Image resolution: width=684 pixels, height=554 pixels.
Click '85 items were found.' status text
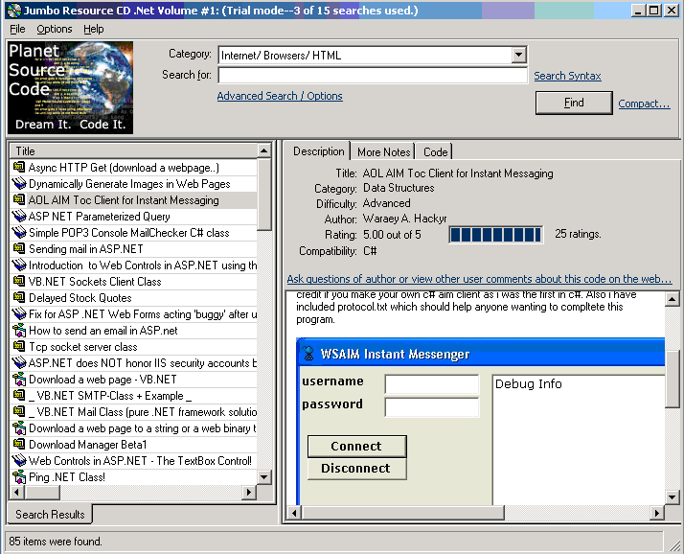pos(56,542)
